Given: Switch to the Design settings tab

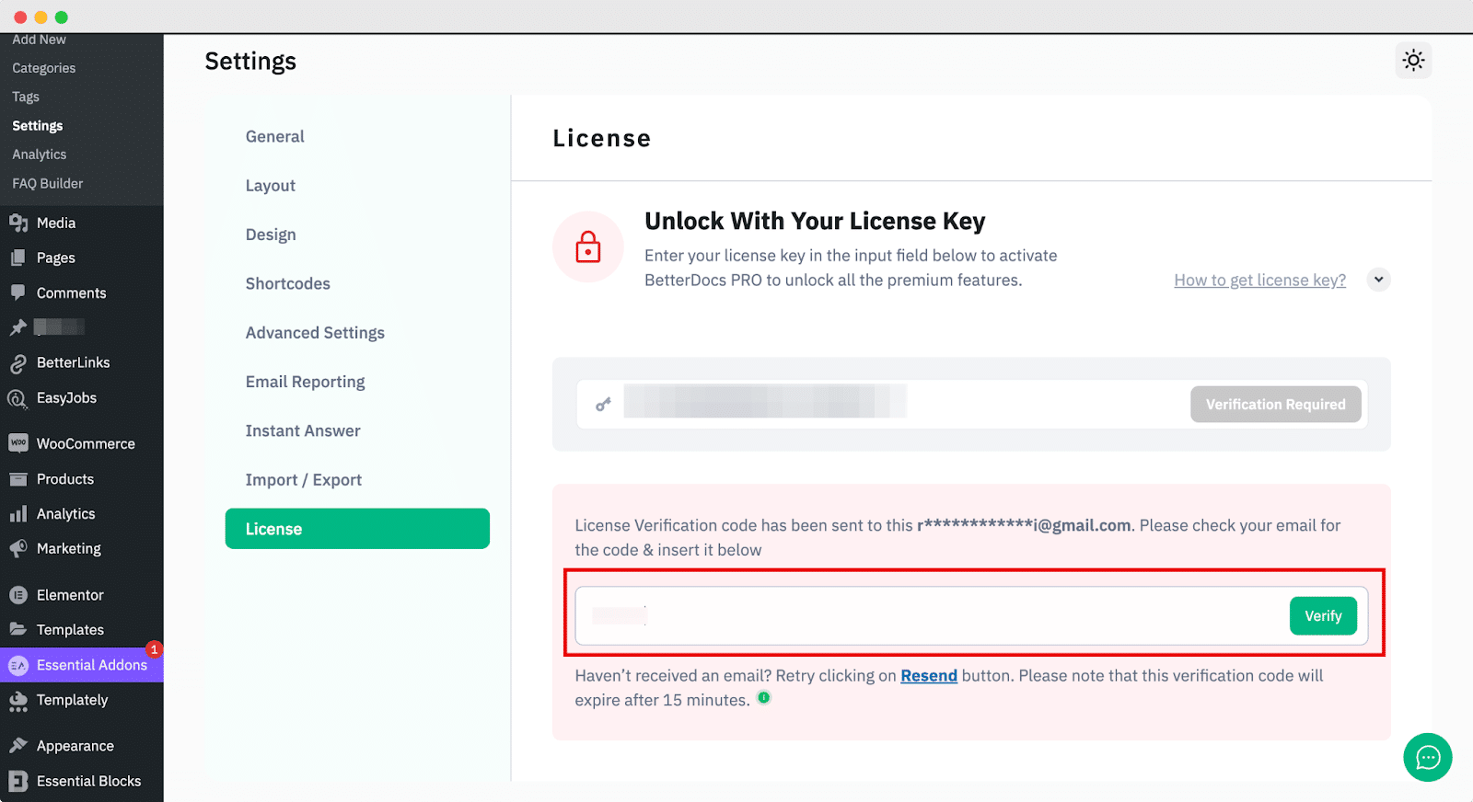Looking at the screenshot, I should [x=271, y=235].
